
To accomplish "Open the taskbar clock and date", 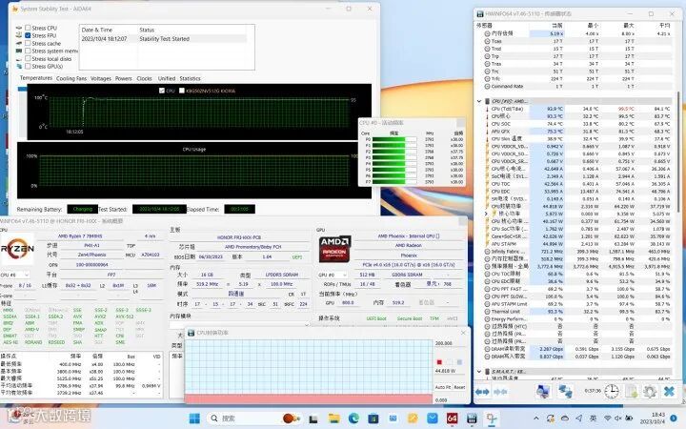I will (654, 419).
